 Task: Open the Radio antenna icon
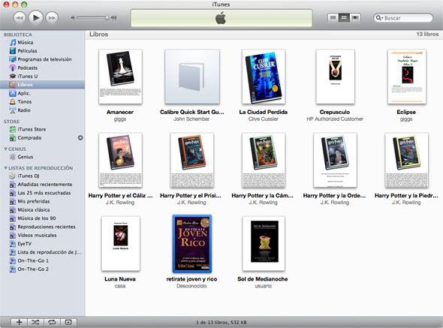13,110
